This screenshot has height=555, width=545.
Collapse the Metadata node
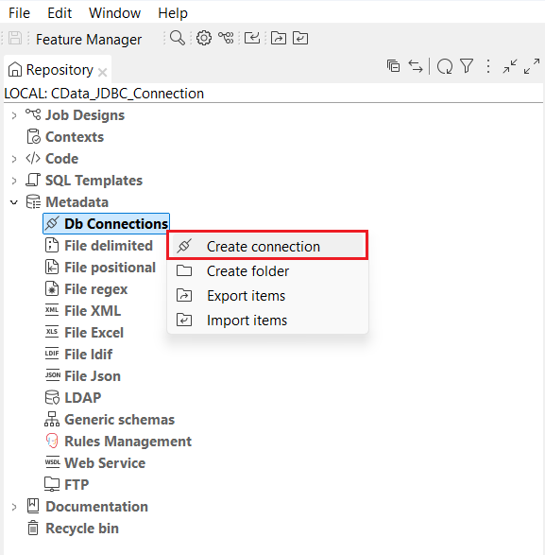click(x=14, y=202)
